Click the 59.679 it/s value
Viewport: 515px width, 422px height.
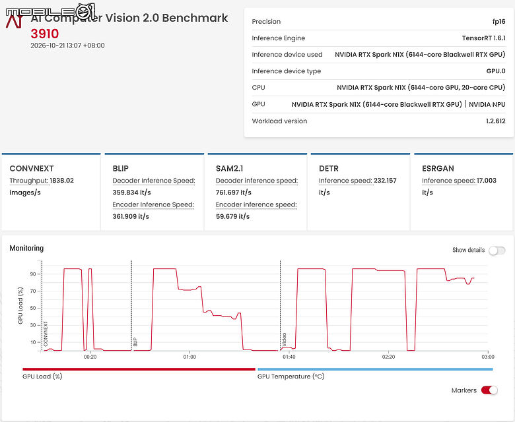(x=232, y=216)
